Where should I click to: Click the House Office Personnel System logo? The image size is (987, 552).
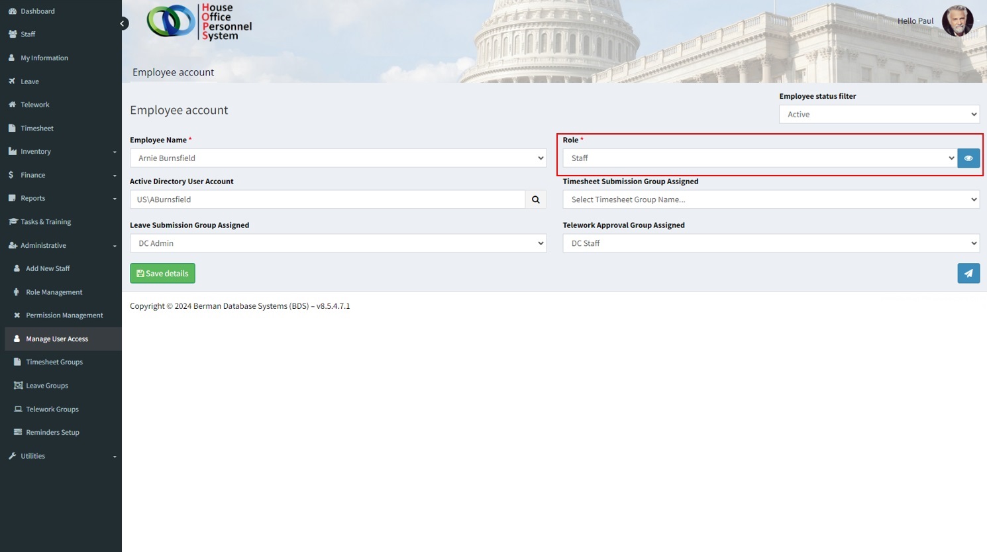(199, 22)
